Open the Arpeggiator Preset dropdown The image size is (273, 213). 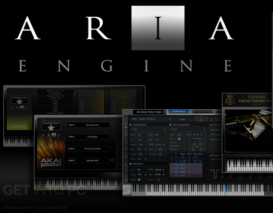(x=152, y=129)
